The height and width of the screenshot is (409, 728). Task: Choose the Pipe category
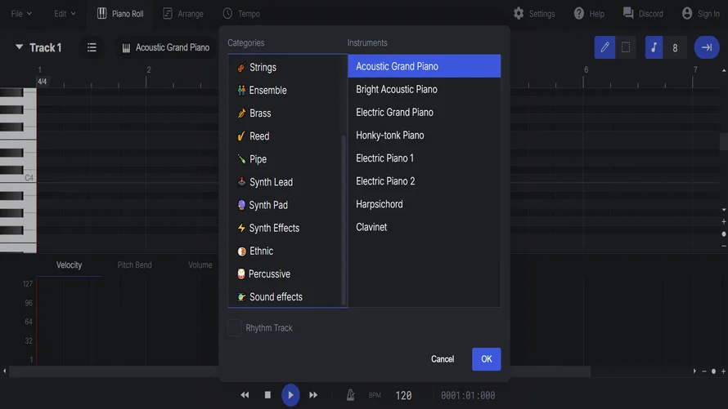287,159
